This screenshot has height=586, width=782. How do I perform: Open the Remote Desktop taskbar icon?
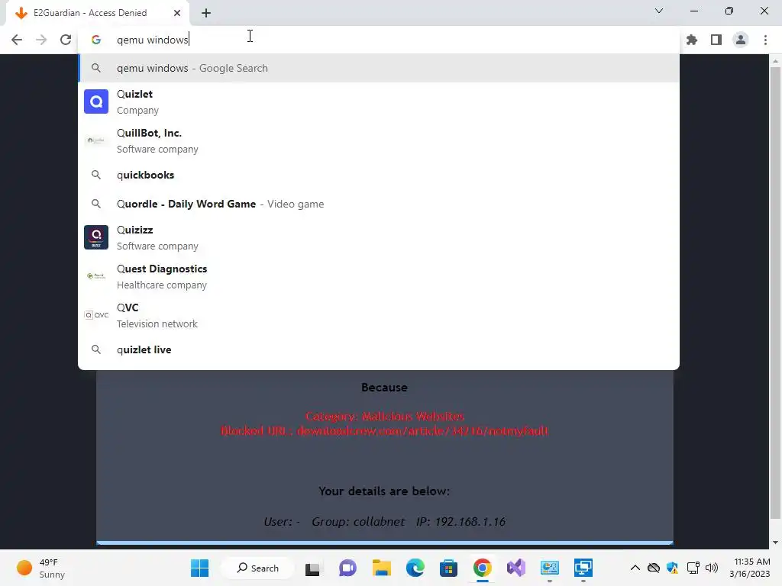(x=583, y=568)
